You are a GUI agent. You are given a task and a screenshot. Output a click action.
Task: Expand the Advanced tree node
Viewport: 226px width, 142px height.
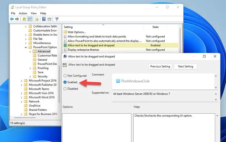coord(30,52)
